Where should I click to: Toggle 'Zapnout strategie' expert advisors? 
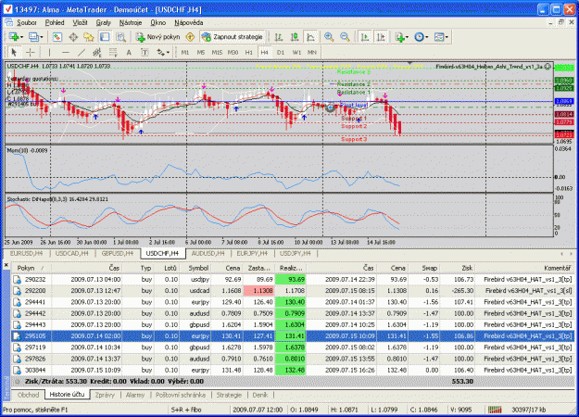(233, 37)
